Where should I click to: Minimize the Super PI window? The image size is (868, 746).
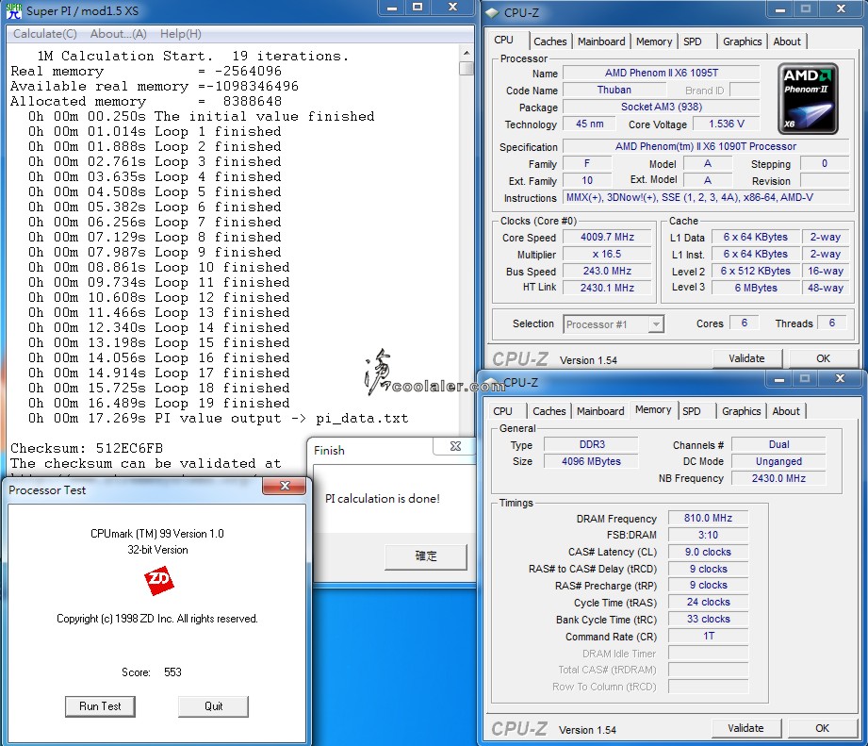click(392, 8)
